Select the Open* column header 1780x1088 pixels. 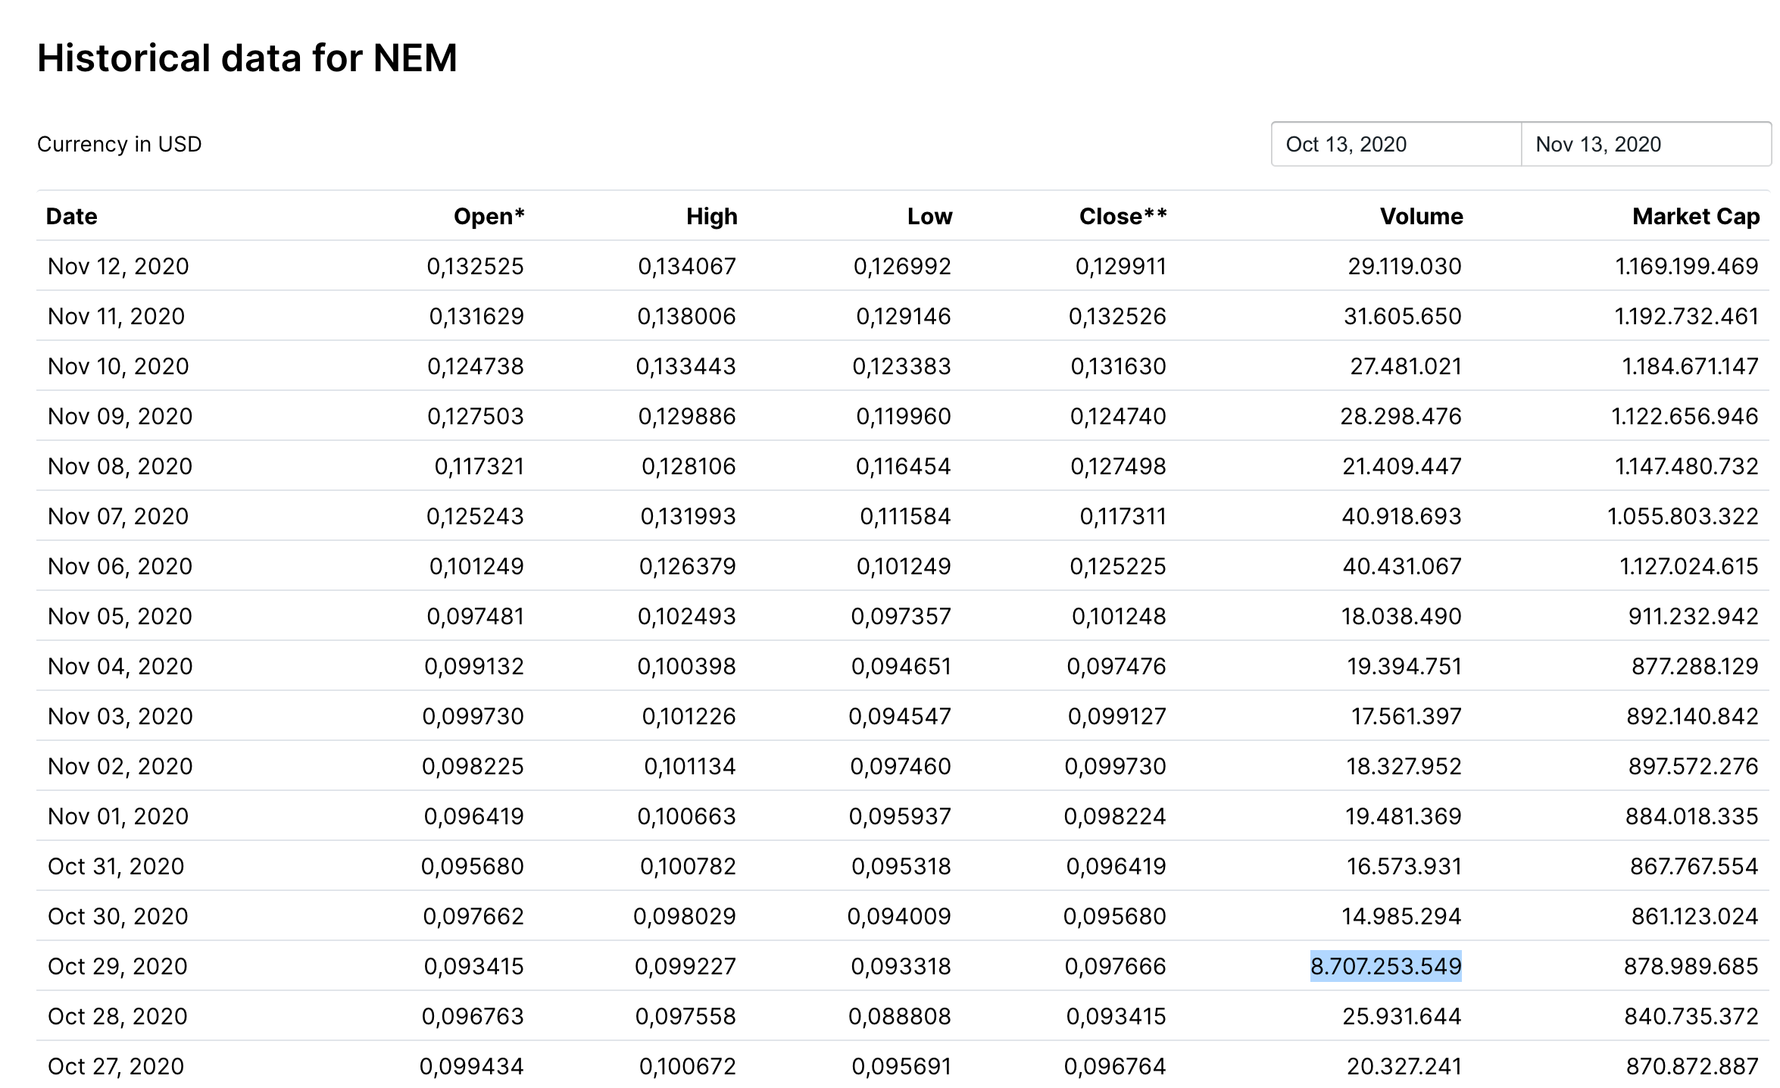coord(489,217)
